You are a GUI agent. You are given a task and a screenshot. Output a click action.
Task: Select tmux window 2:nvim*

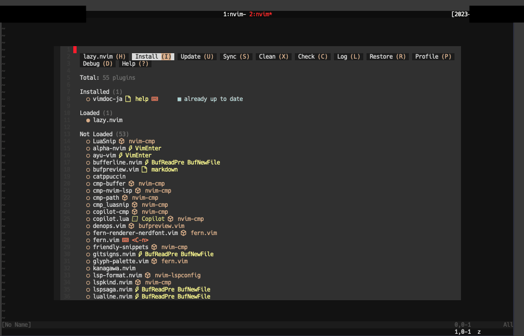tap(261, 14)
